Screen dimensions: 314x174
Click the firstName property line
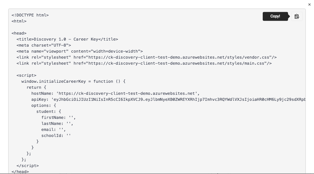click(x=59, y=118)
